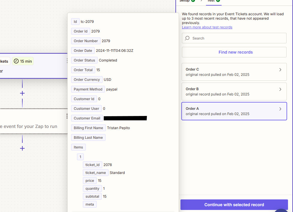293x212 pixels.
Task: Expand the meta field under Items
Action: [90, 204]
